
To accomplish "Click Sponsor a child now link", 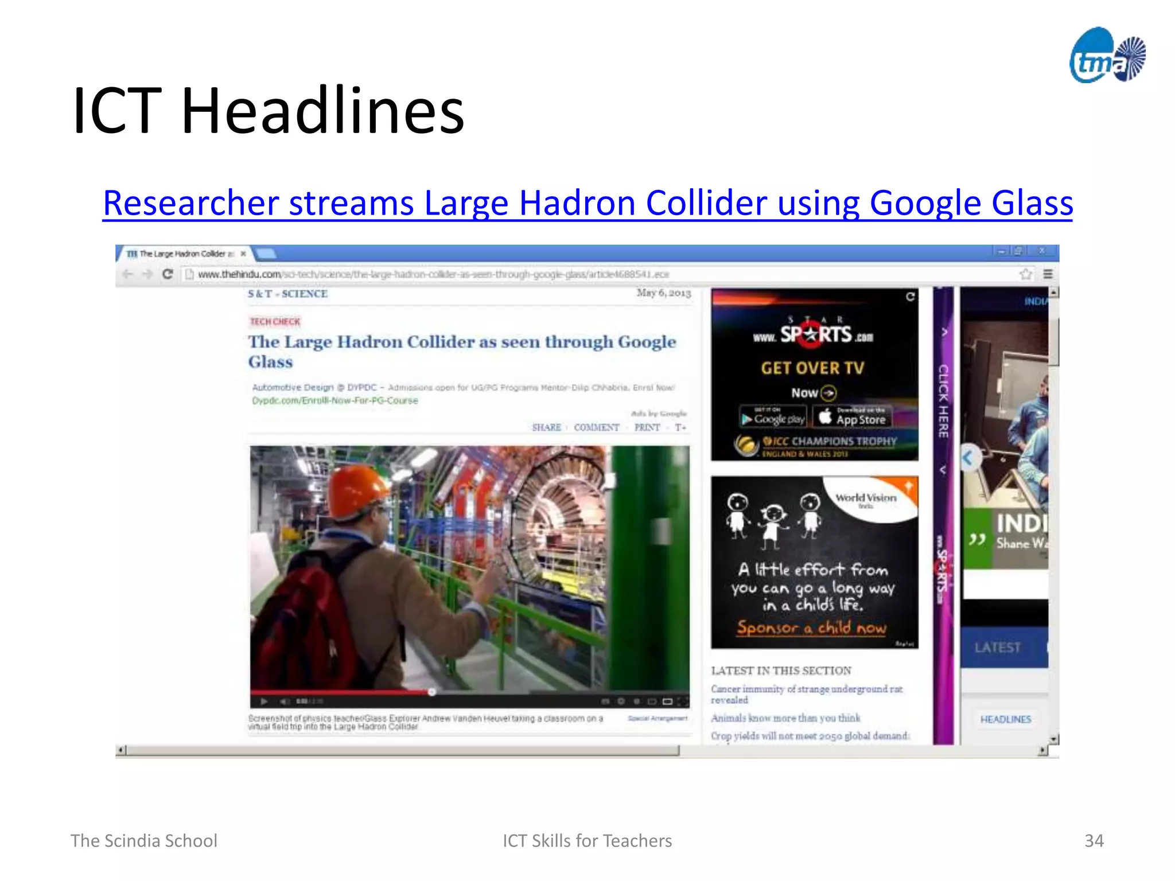I will point(811,628).
